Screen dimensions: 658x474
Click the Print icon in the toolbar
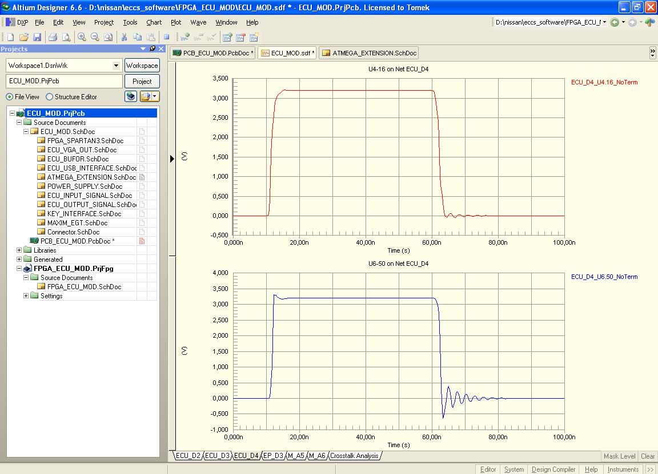(x=53, y=37)
